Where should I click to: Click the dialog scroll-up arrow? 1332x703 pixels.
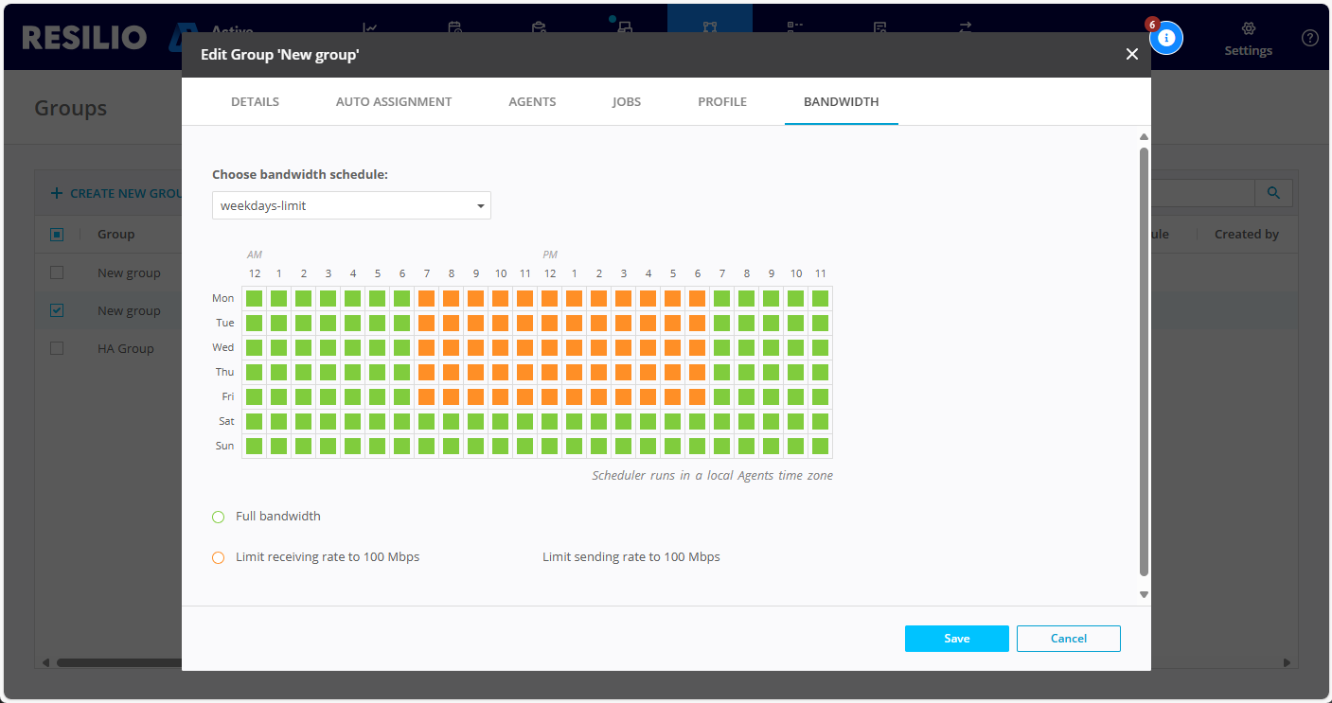pos(1144,137)
